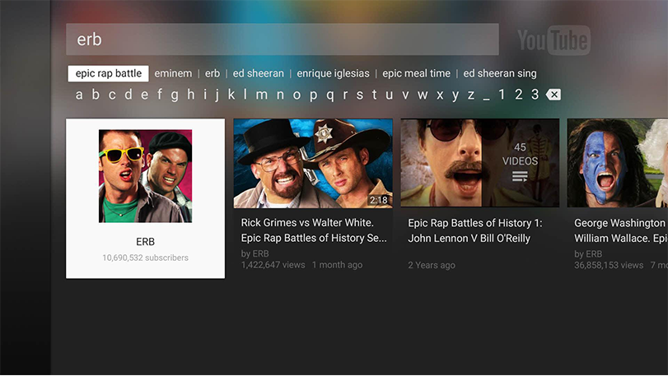Tap the number 3 key

(535, 94)
